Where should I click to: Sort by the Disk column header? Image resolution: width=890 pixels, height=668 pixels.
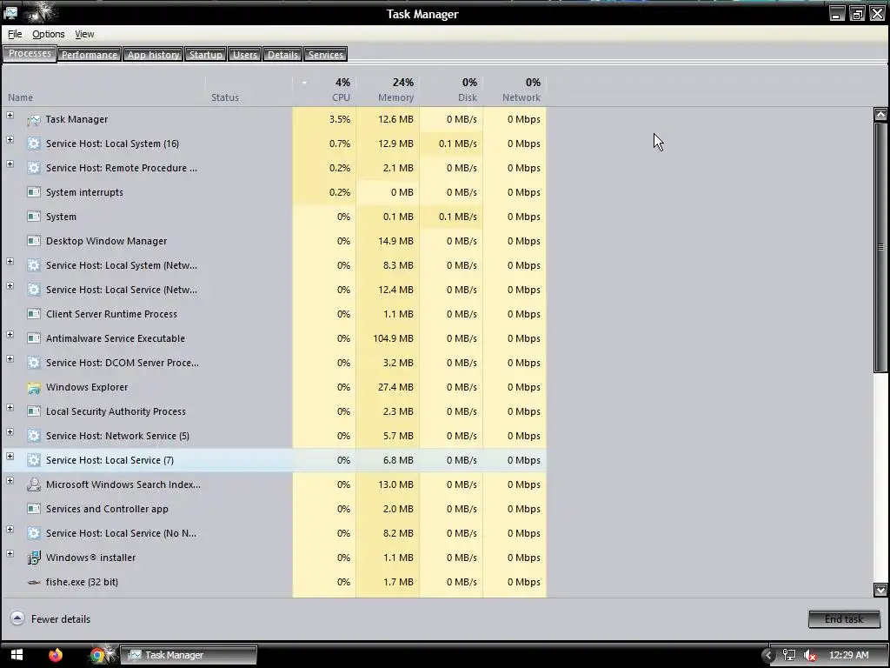point(451,90)
